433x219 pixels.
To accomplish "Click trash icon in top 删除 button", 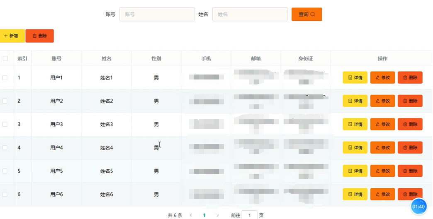I will point(34,36).
